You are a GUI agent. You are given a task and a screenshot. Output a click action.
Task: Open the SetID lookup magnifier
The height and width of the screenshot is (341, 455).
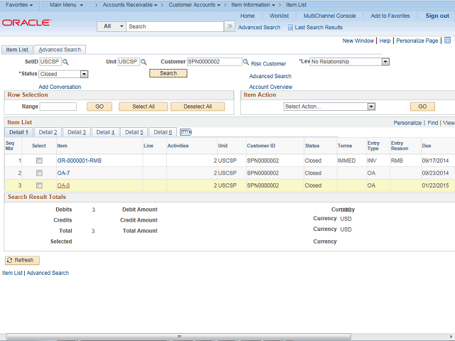pos(66,63)
